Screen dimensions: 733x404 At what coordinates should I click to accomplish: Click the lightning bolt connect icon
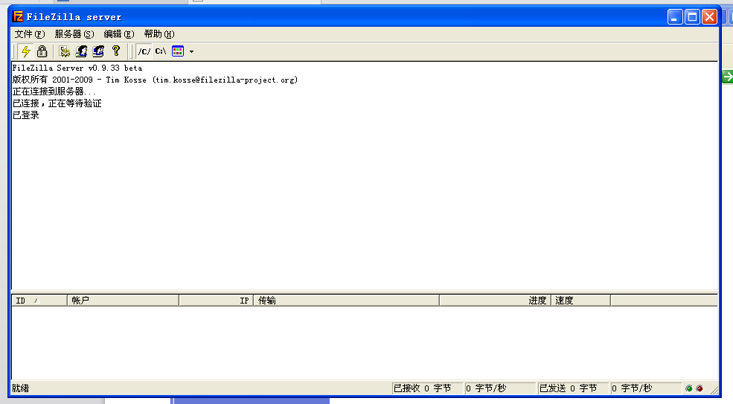25,51
